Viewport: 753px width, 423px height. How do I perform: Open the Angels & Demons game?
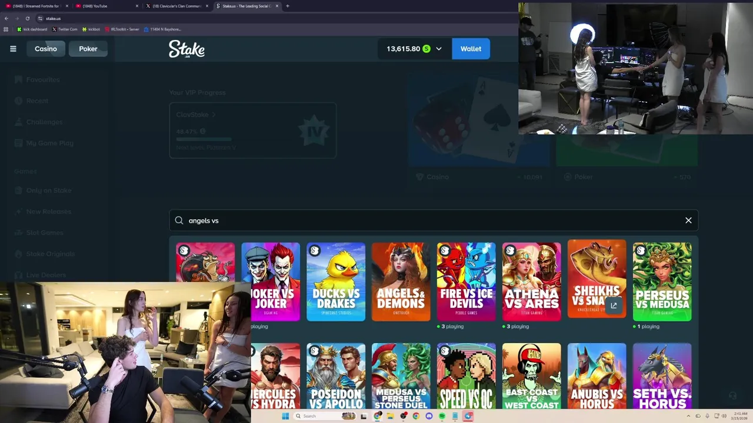pyautogui.click(x=401, y=282)
